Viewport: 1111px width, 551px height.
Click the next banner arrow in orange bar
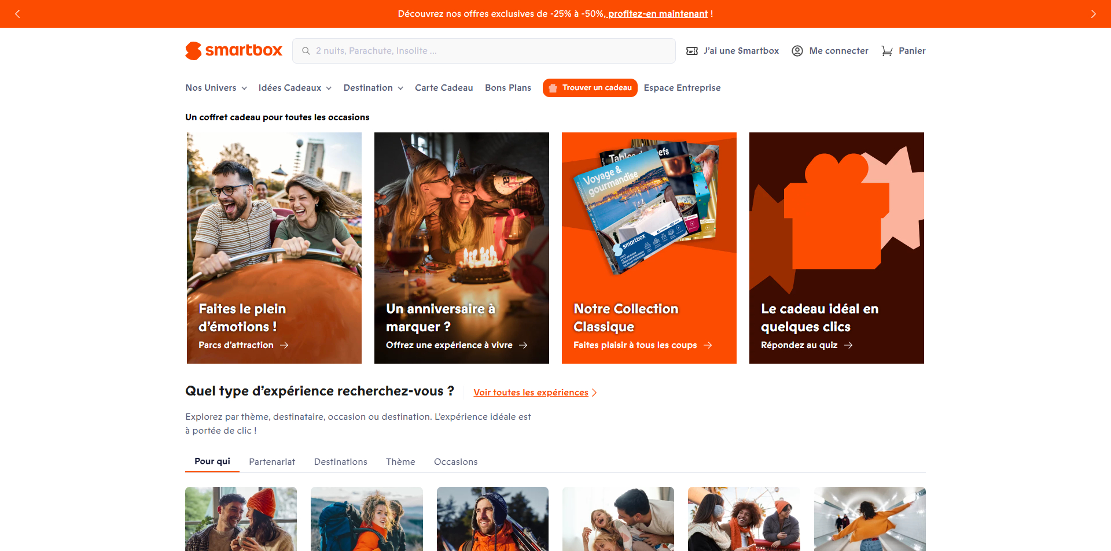pos(1093,14)
